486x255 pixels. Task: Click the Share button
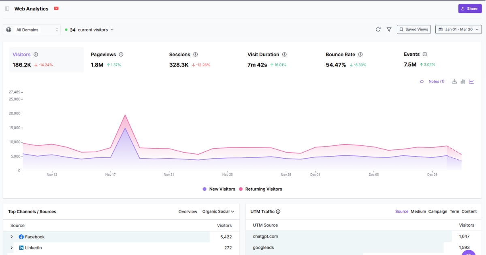(469, 8)
